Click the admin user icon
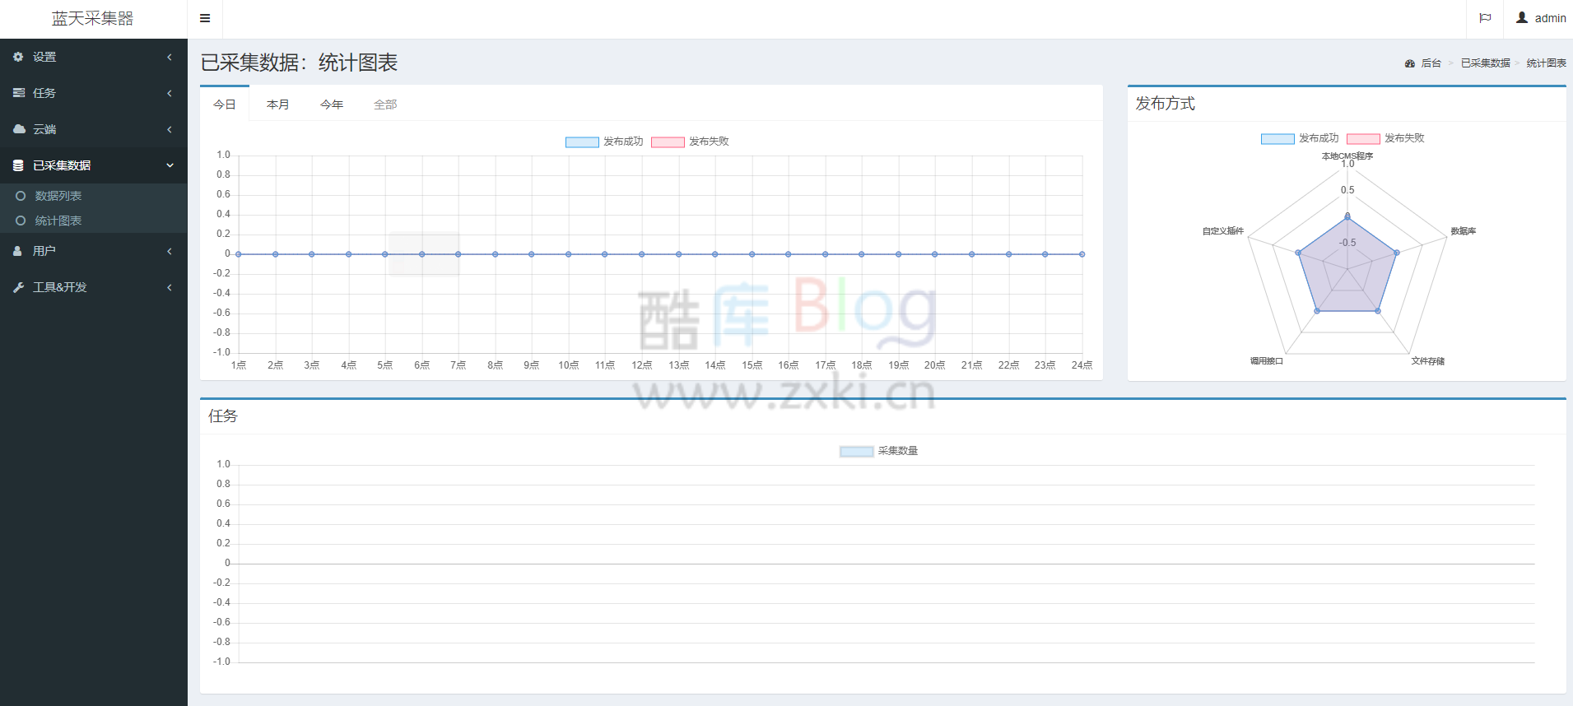 [1522, 17]
